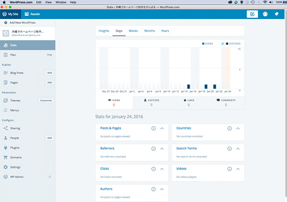The image size is (287, 202).
Task: Click the info icon on Authors card
Action: coord(154,189)
